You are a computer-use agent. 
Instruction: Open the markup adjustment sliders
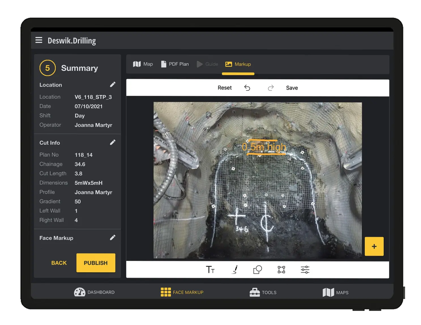tap(305, 270)
